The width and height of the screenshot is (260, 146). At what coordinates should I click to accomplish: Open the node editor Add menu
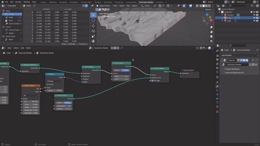coord(22,48)
